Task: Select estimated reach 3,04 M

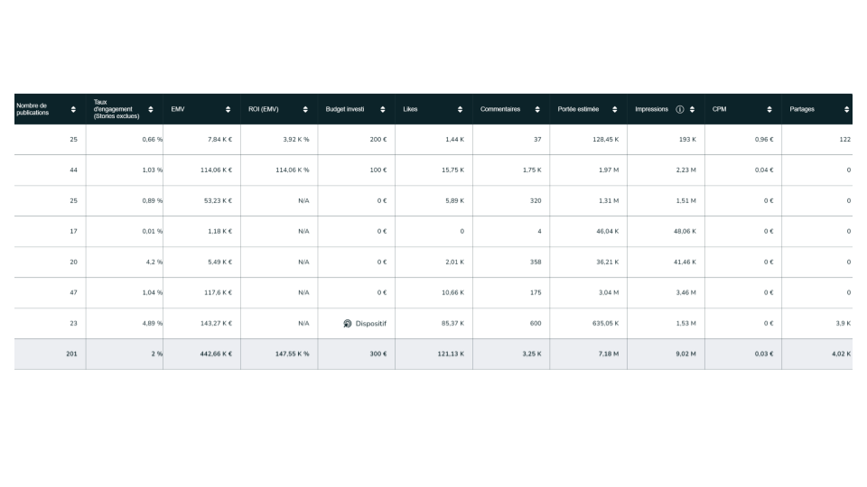Action: click(609, 292)
